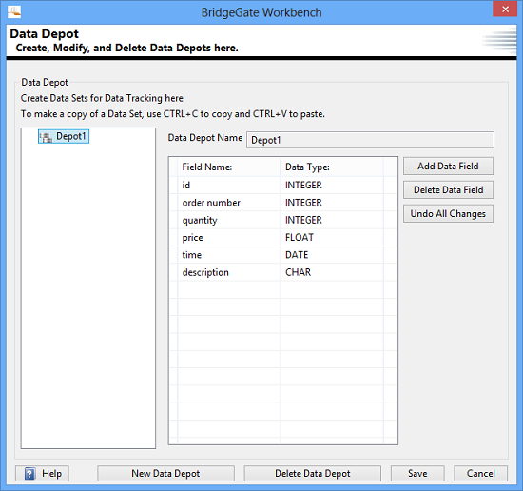Click the Field Name column header
This screenshot has height=491, width=523.
229,167
